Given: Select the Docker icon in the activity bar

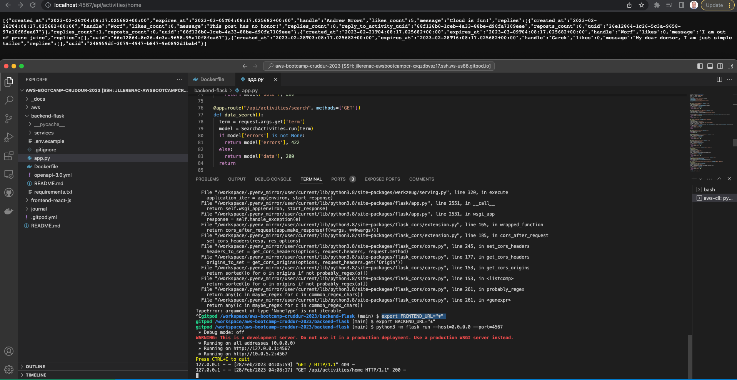Looking at the screenshot, I should tap(9, 211).
